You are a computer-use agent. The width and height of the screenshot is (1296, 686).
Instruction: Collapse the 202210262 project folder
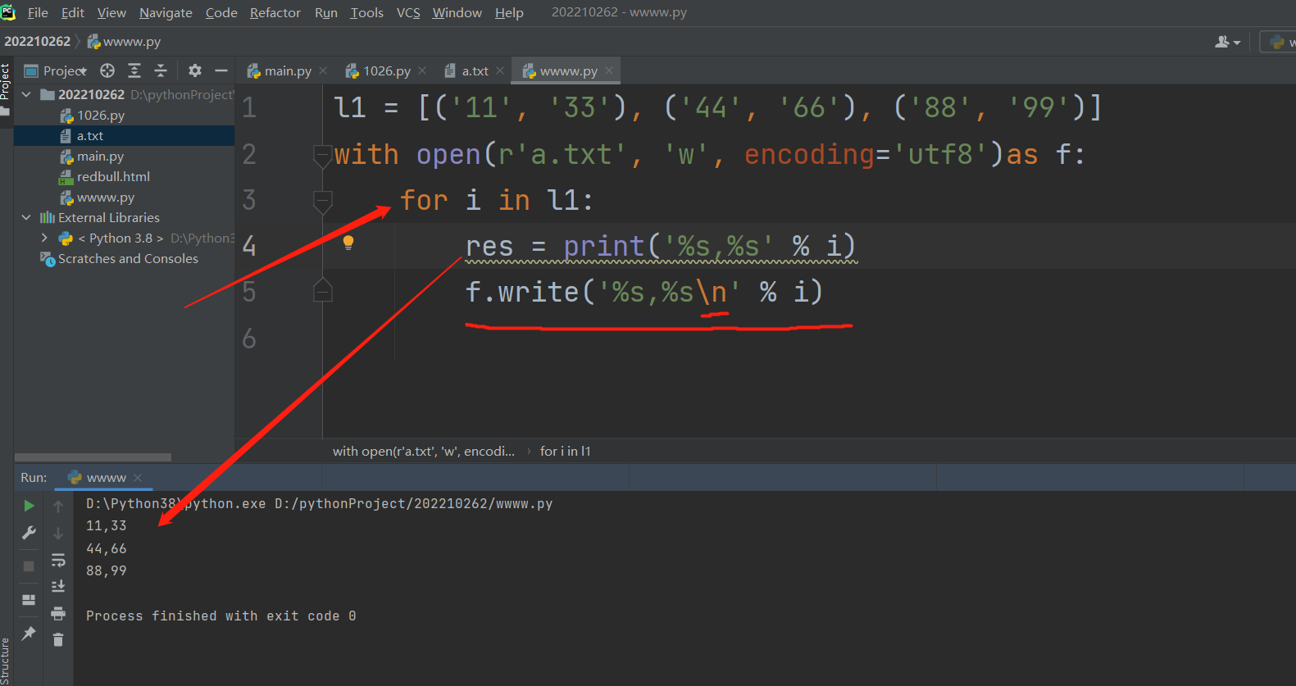[x=26, y=94]
